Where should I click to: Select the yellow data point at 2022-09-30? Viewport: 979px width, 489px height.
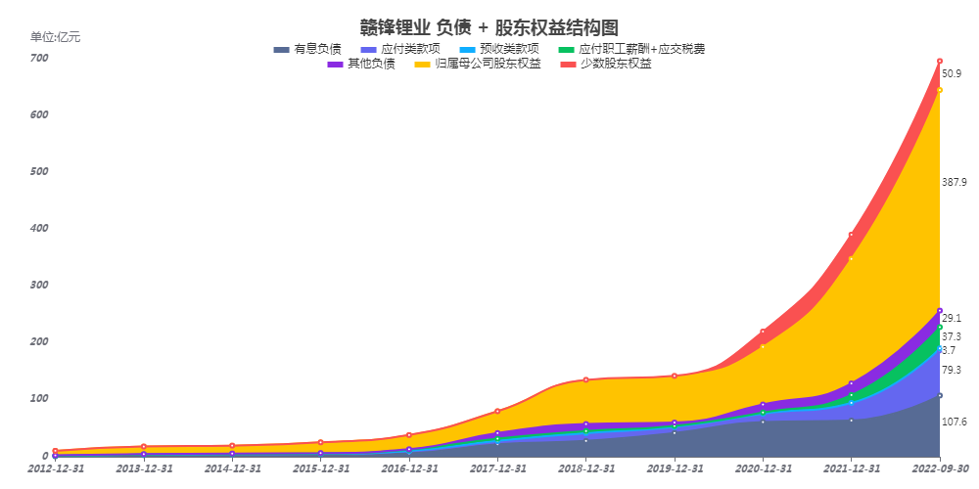[939, 90]
